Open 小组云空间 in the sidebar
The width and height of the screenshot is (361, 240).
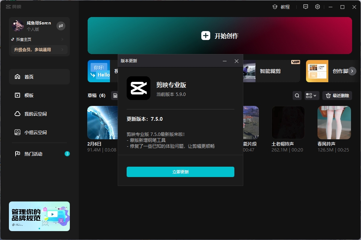click(x=39, y=133)
